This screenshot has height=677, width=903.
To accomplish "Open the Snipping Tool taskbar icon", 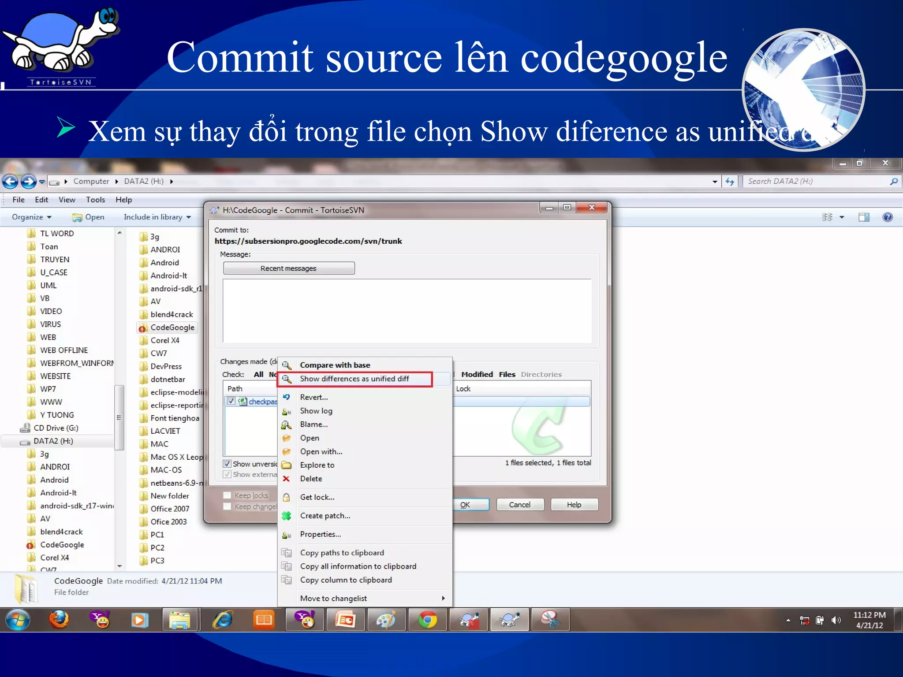I will 550,620.
